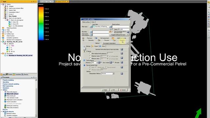Screen dimensions: 210x118
Task: Toggle Use z-values checkbox
Action: pos(101,62)
